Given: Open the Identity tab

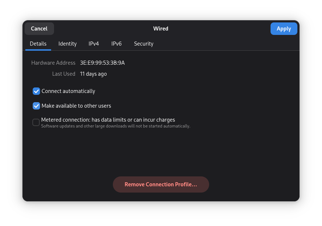Looking at the screenshot, I should pos(67,44).
